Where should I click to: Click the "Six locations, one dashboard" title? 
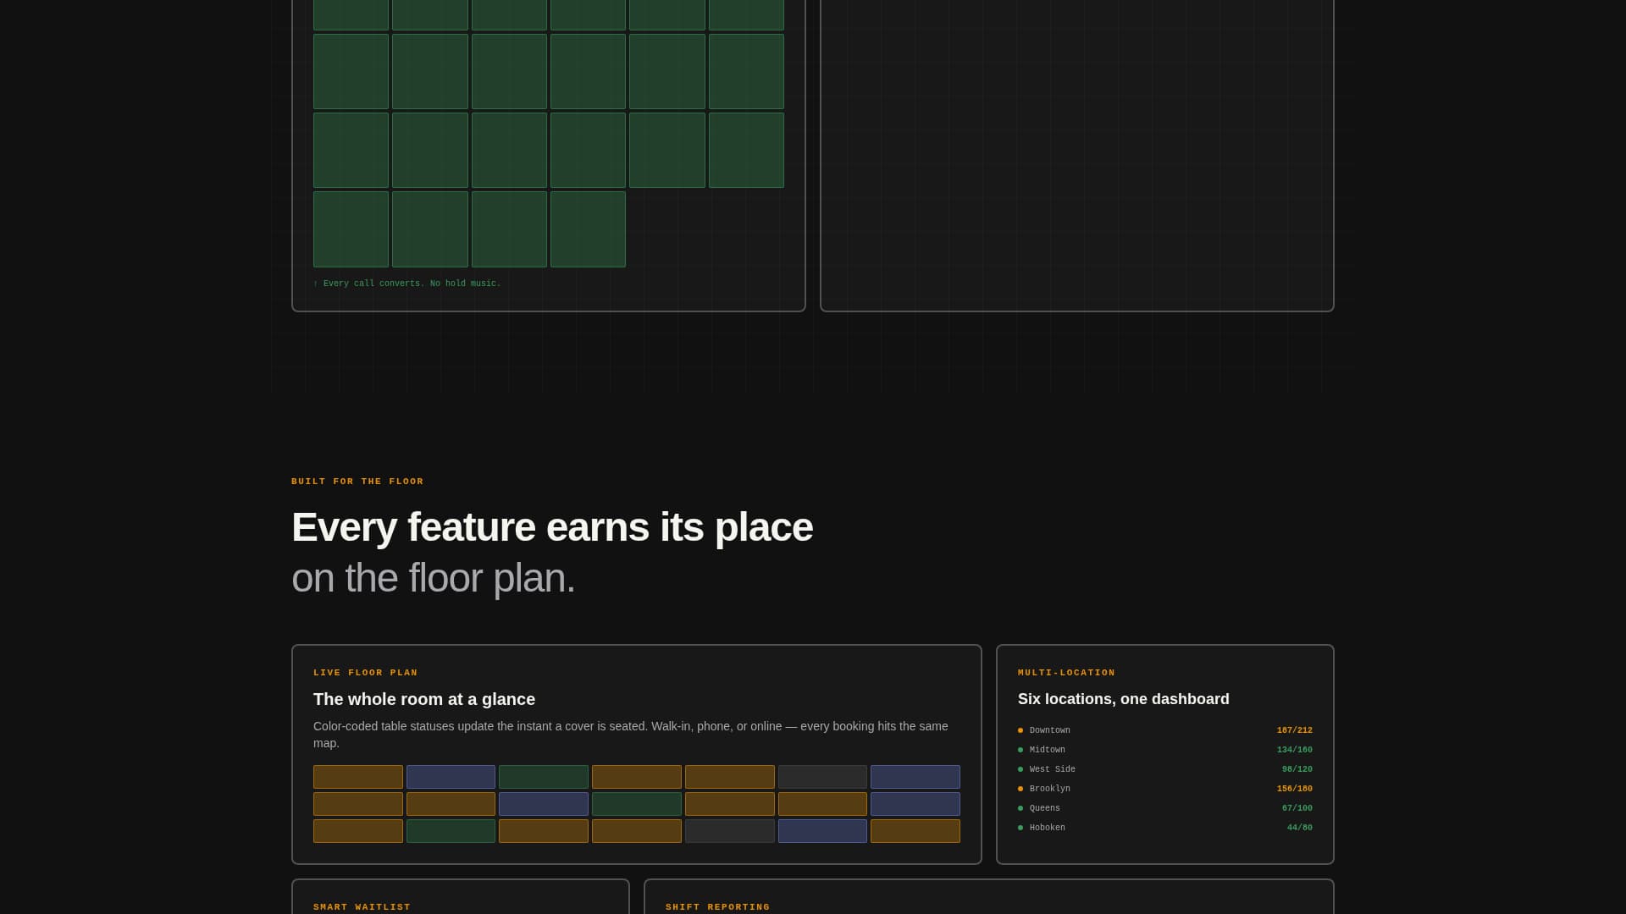point(1124,699)
